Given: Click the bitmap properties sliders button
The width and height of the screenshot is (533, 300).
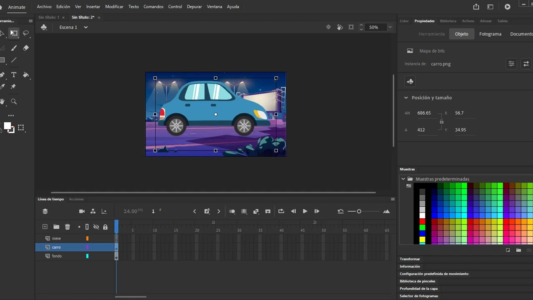Looking at the screenshot, I should pyautogui.click(x=511, y=64).
